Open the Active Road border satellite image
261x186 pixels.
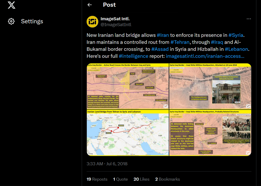coord(128,86)
